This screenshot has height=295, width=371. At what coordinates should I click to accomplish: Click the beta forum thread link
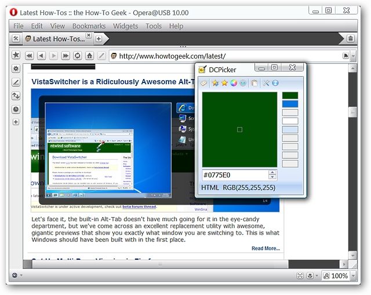[x=139, y=207]
